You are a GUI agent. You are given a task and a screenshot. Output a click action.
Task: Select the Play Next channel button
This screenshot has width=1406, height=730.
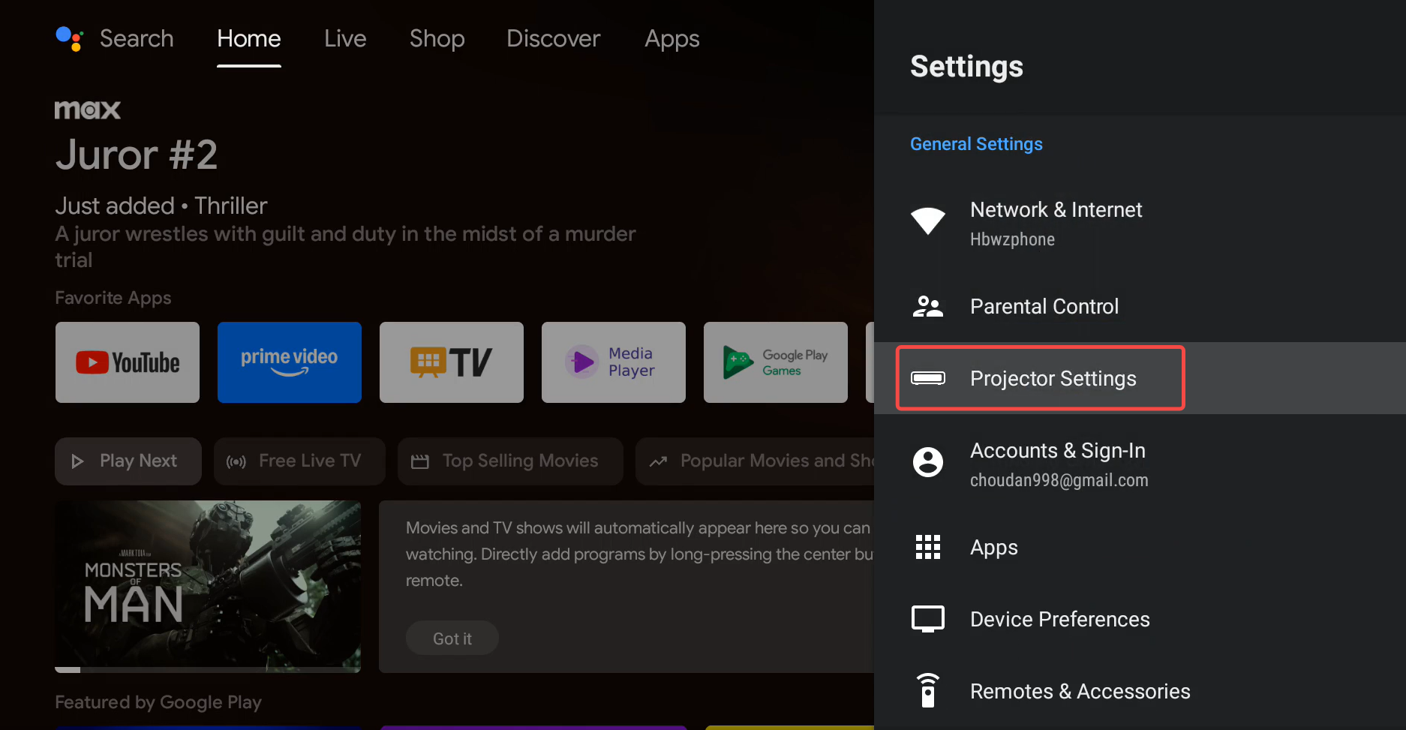pos(128,461)
